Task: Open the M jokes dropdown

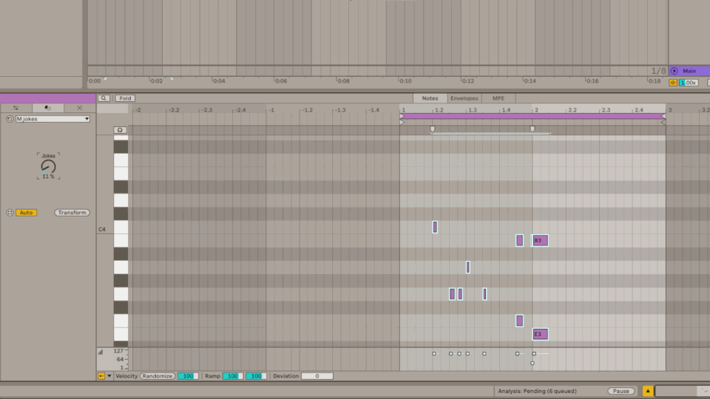Action: tap(53, 119)
